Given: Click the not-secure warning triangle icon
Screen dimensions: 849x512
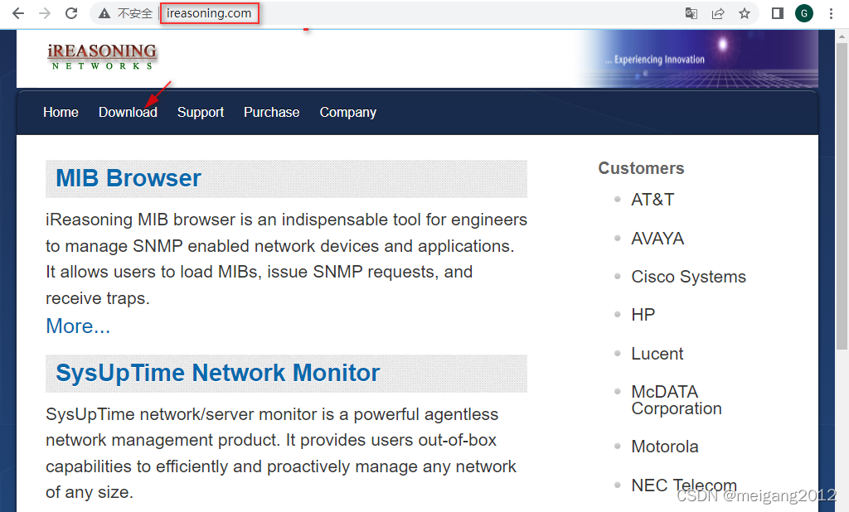Looking at the screenshot, I should click(104, 13).
